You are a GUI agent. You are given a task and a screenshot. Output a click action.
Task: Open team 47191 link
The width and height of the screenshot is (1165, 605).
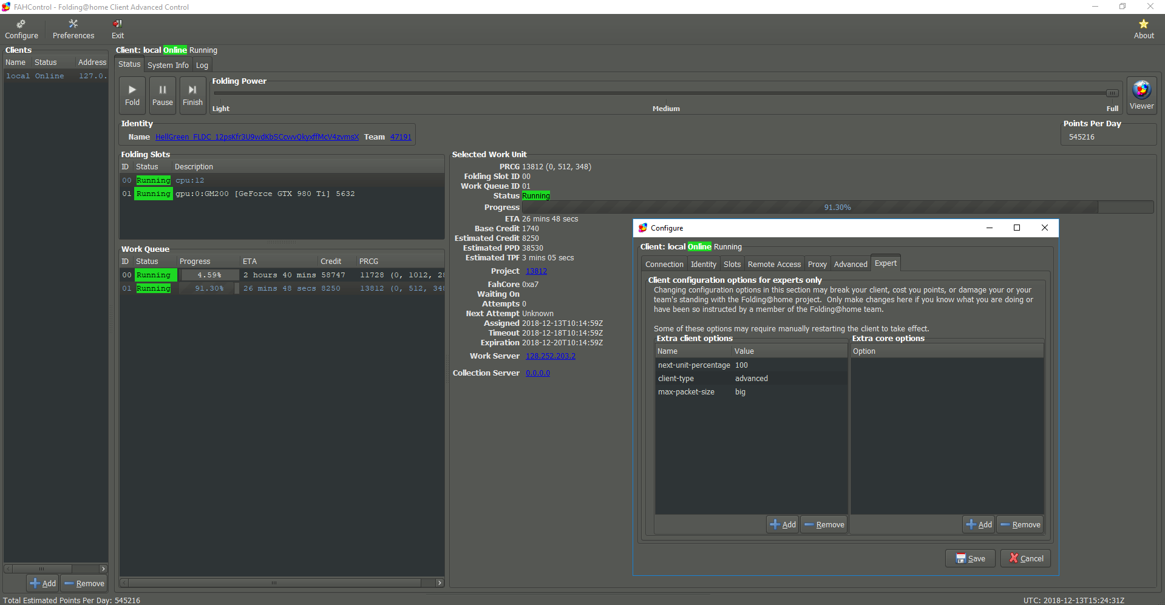(x=401, y=137)
